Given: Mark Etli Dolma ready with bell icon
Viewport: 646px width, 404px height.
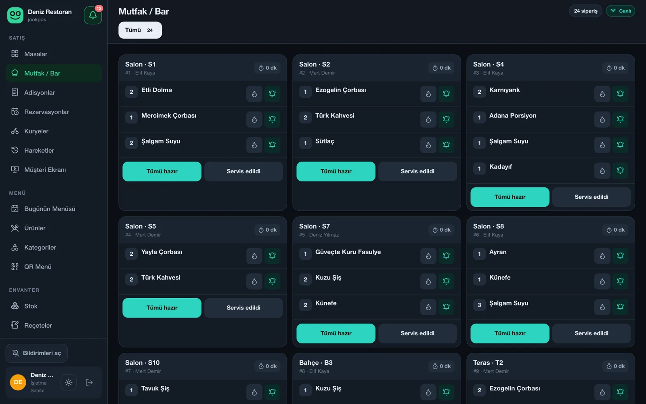Looking at the screenshot, I should (273, 94).
